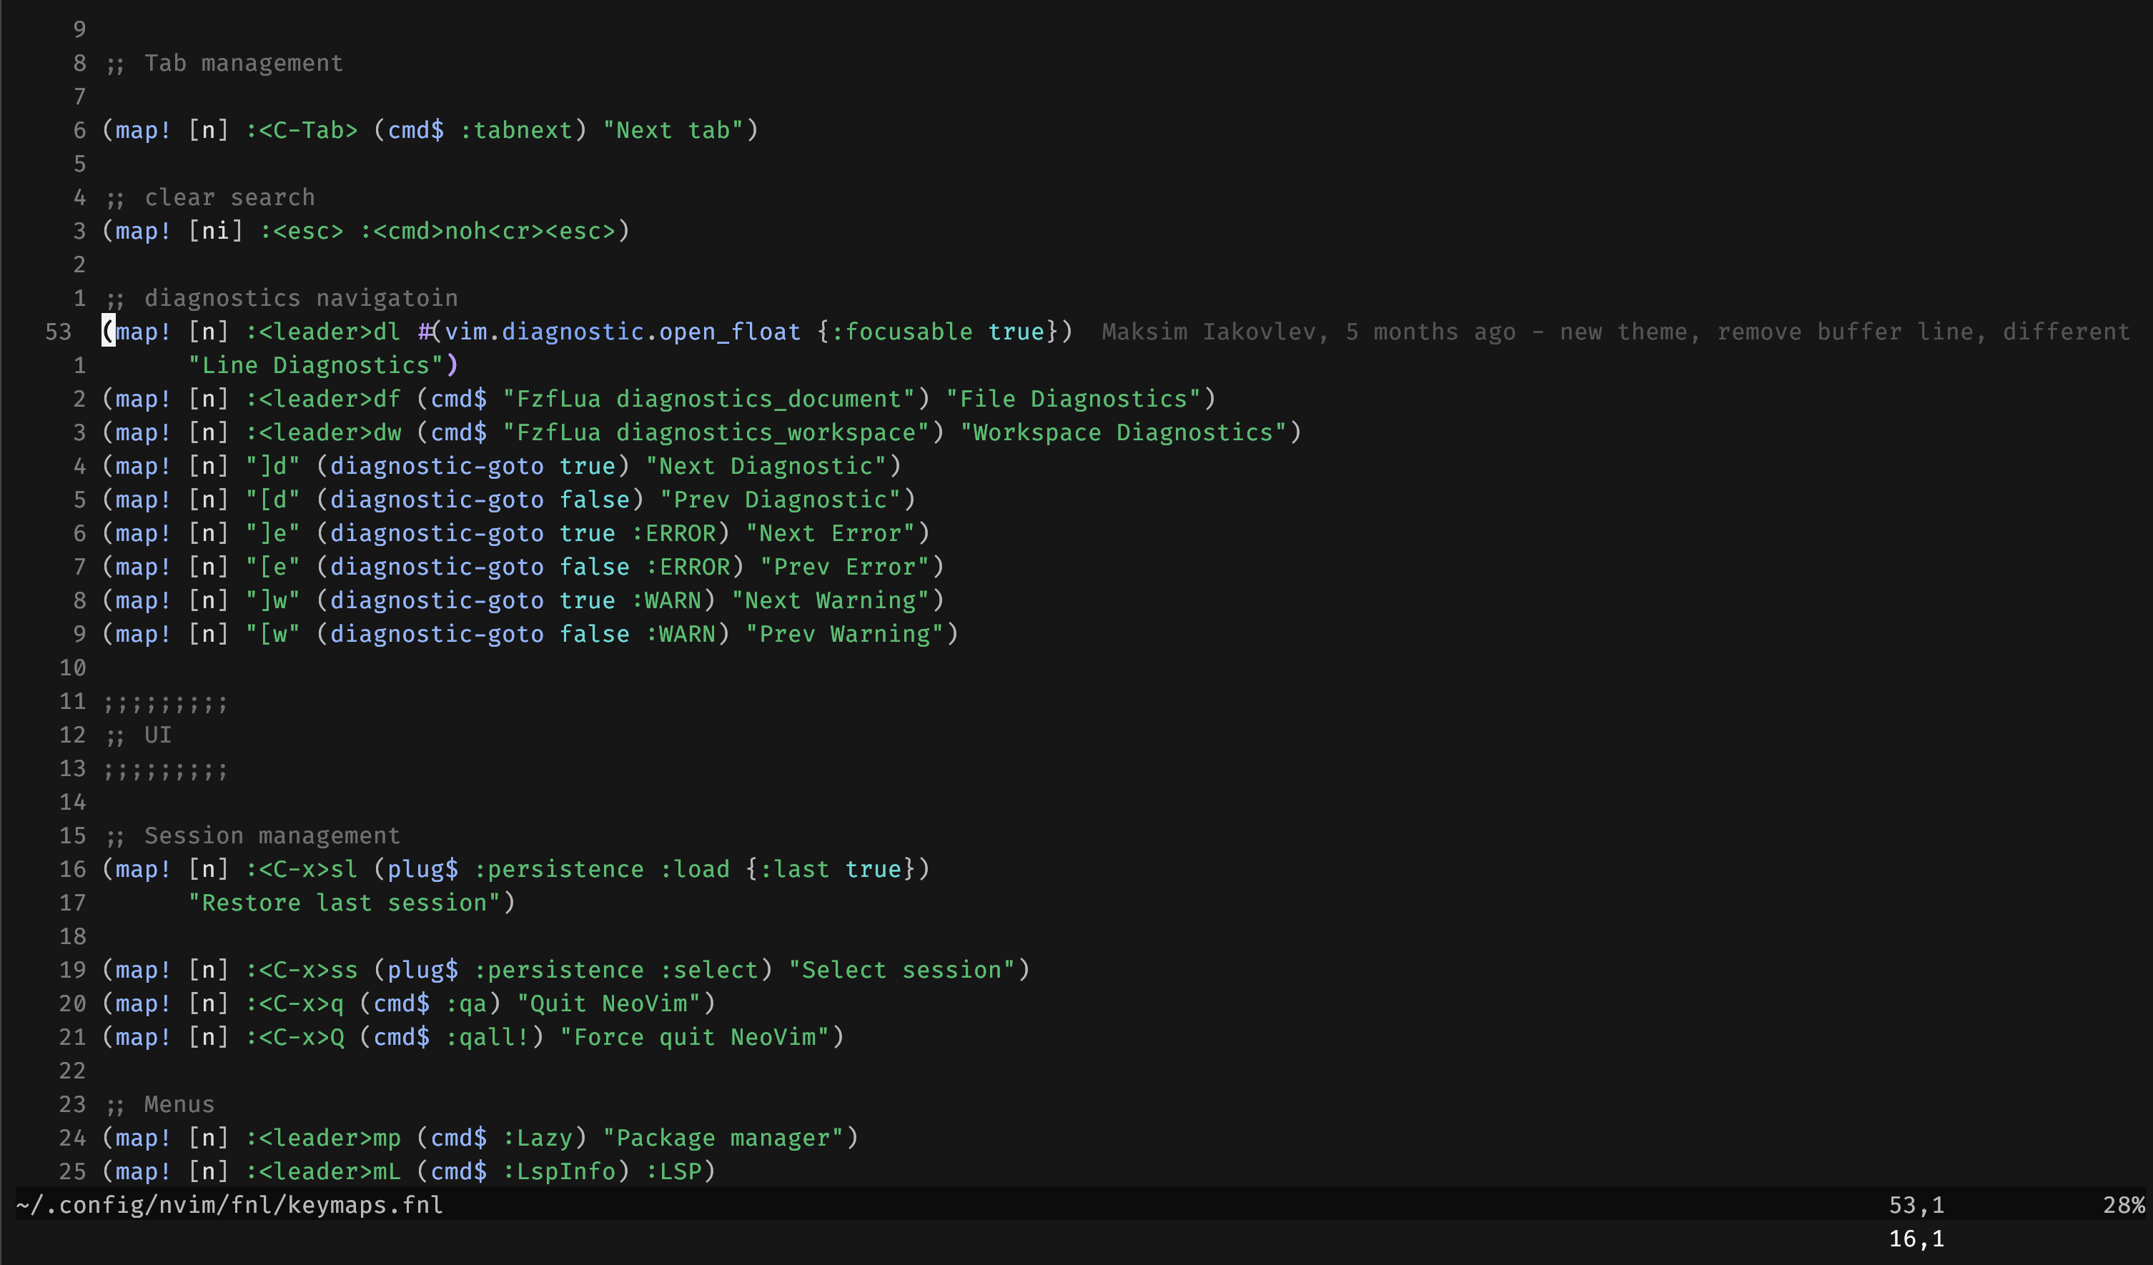Click the '"Prev Diagnostic"' string
2153x1265 pixels.
pyautogui.click(x=781, y=500)
